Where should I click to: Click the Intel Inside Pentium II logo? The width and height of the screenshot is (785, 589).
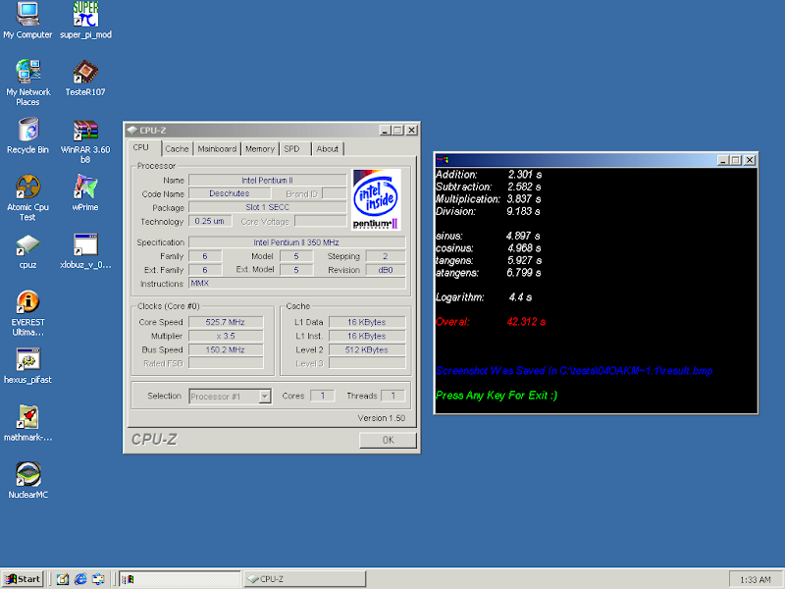click(x=377, y=199)
